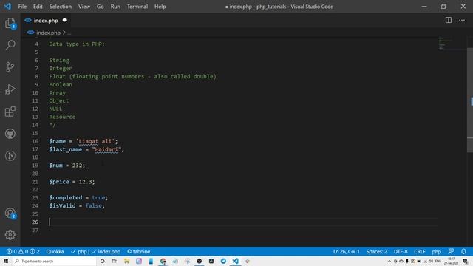The width and height of the screenshot is (473, 266).
Task: Show hidden system tray icons
Action: (x=389, y=261)
